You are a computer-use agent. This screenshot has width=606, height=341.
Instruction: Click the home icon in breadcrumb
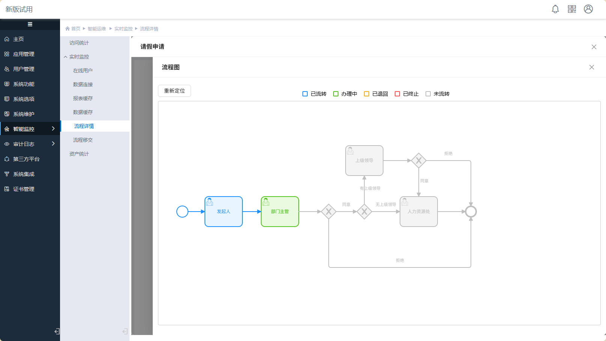[x=68, y=29]
